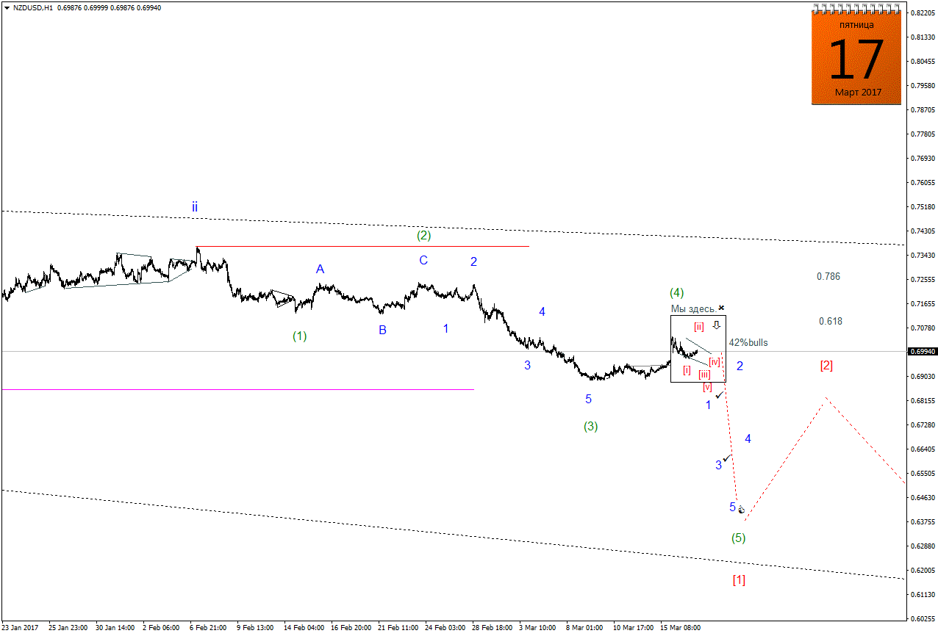Click the '15 Mar 08:00' time axis label
This screenshot has height=636, width=938.
coord(680,629)
